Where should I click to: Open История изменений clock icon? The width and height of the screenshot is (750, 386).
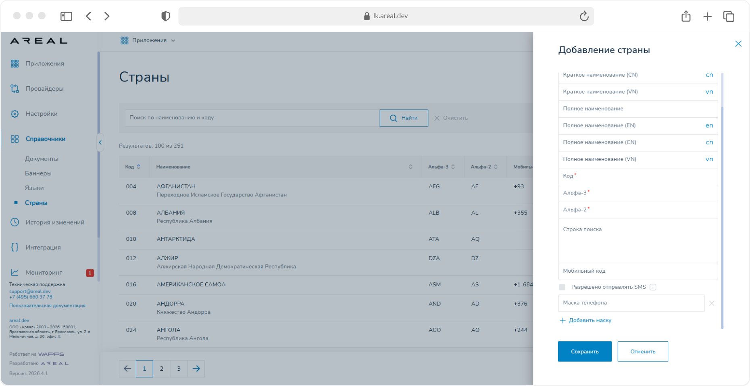click(15, 222)
